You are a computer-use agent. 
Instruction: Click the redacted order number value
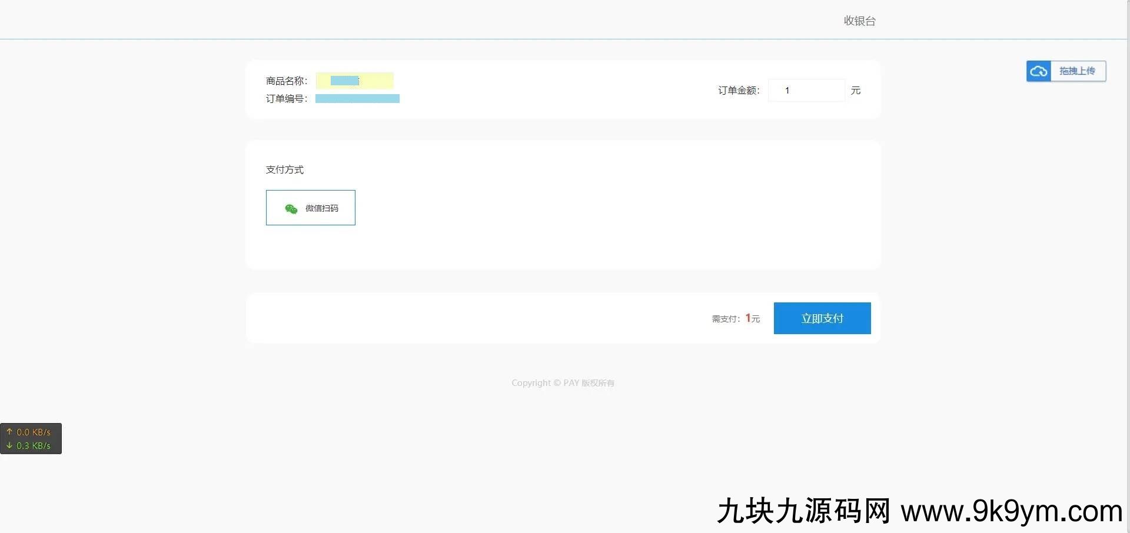coord(357,99)
